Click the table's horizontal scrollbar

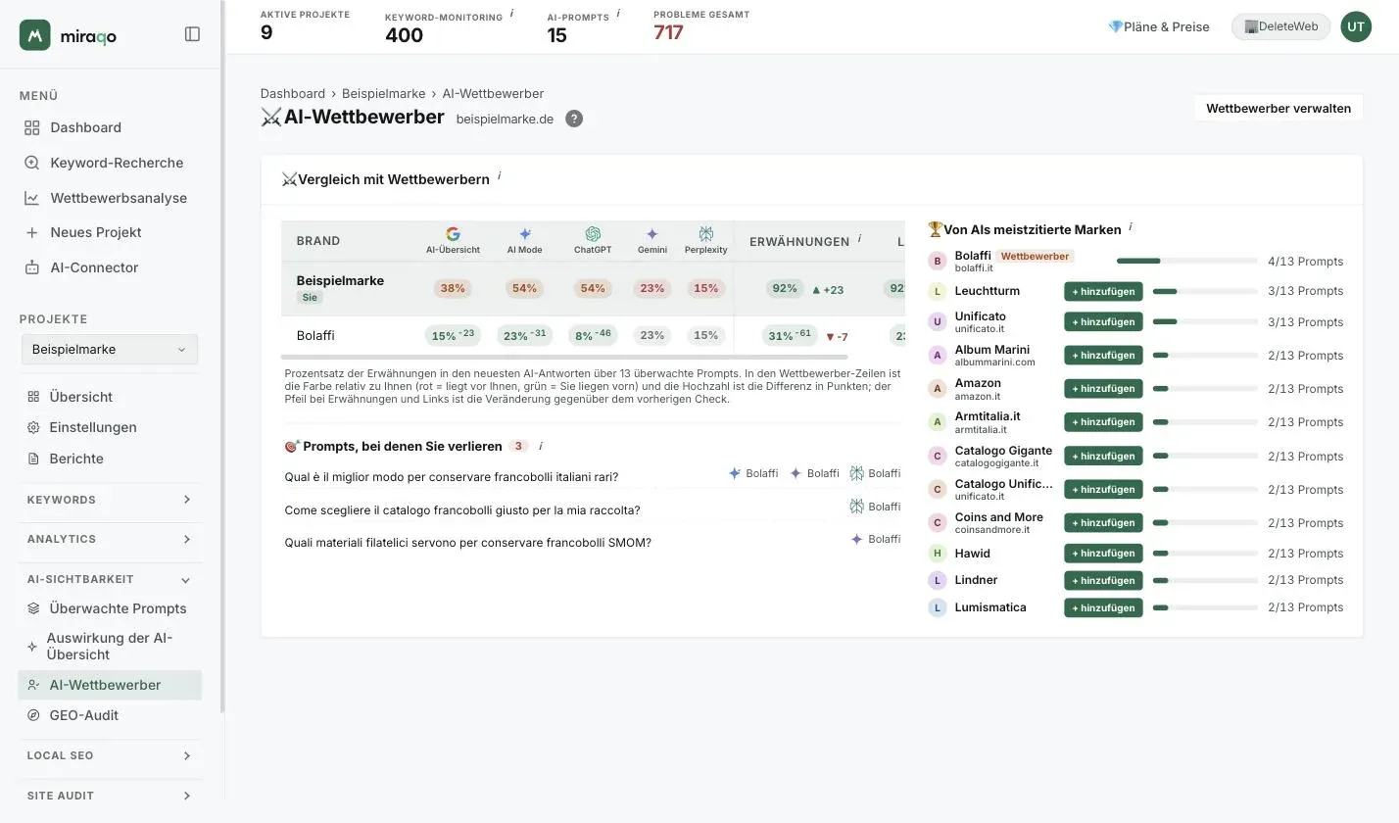564,358
